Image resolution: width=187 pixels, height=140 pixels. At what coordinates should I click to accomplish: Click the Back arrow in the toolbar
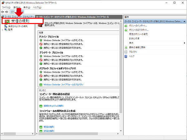coord(2,12)
